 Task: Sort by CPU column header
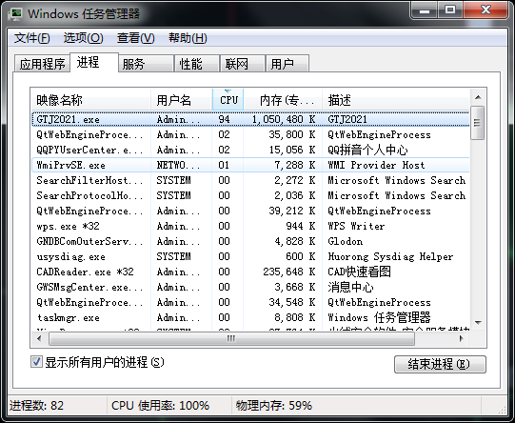(228, 100)
